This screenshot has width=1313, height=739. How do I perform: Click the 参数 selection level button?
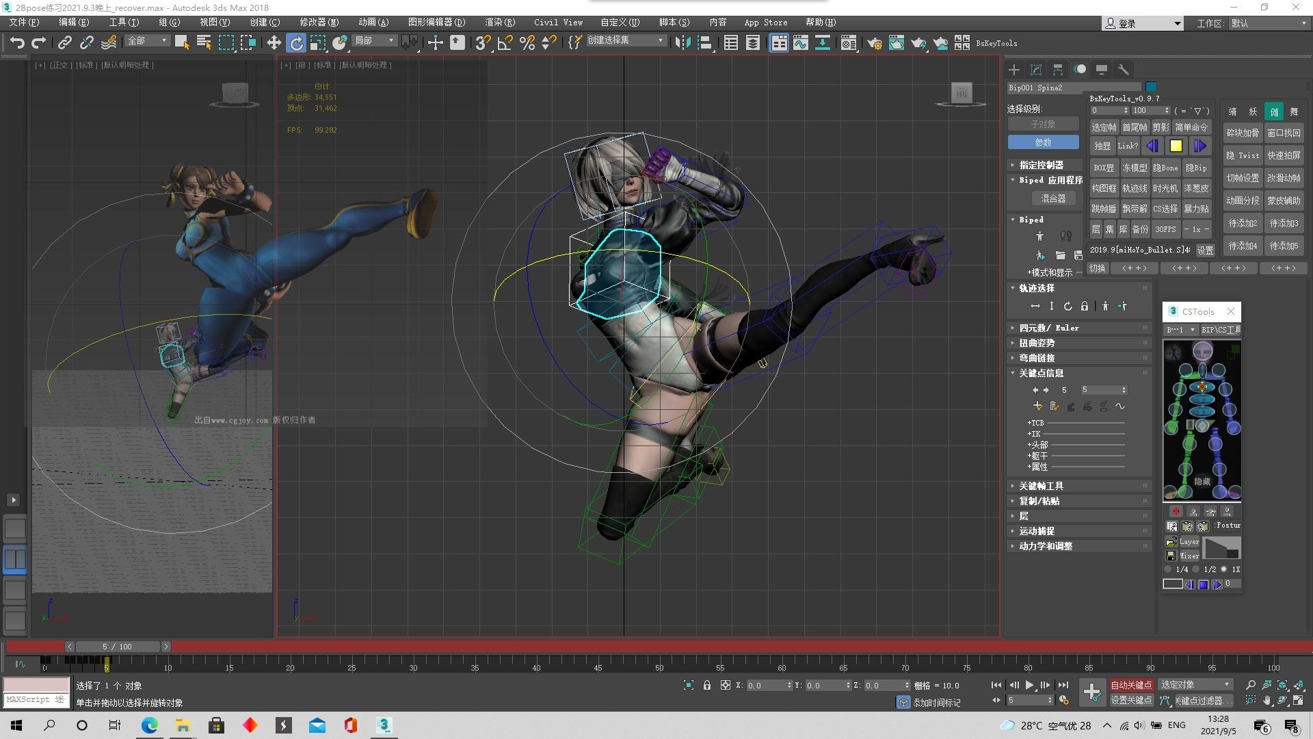click(1043, 142)
